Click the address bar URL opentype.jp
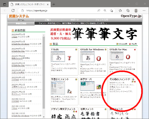This screenshot has width=149, height=119. point(37,11)
